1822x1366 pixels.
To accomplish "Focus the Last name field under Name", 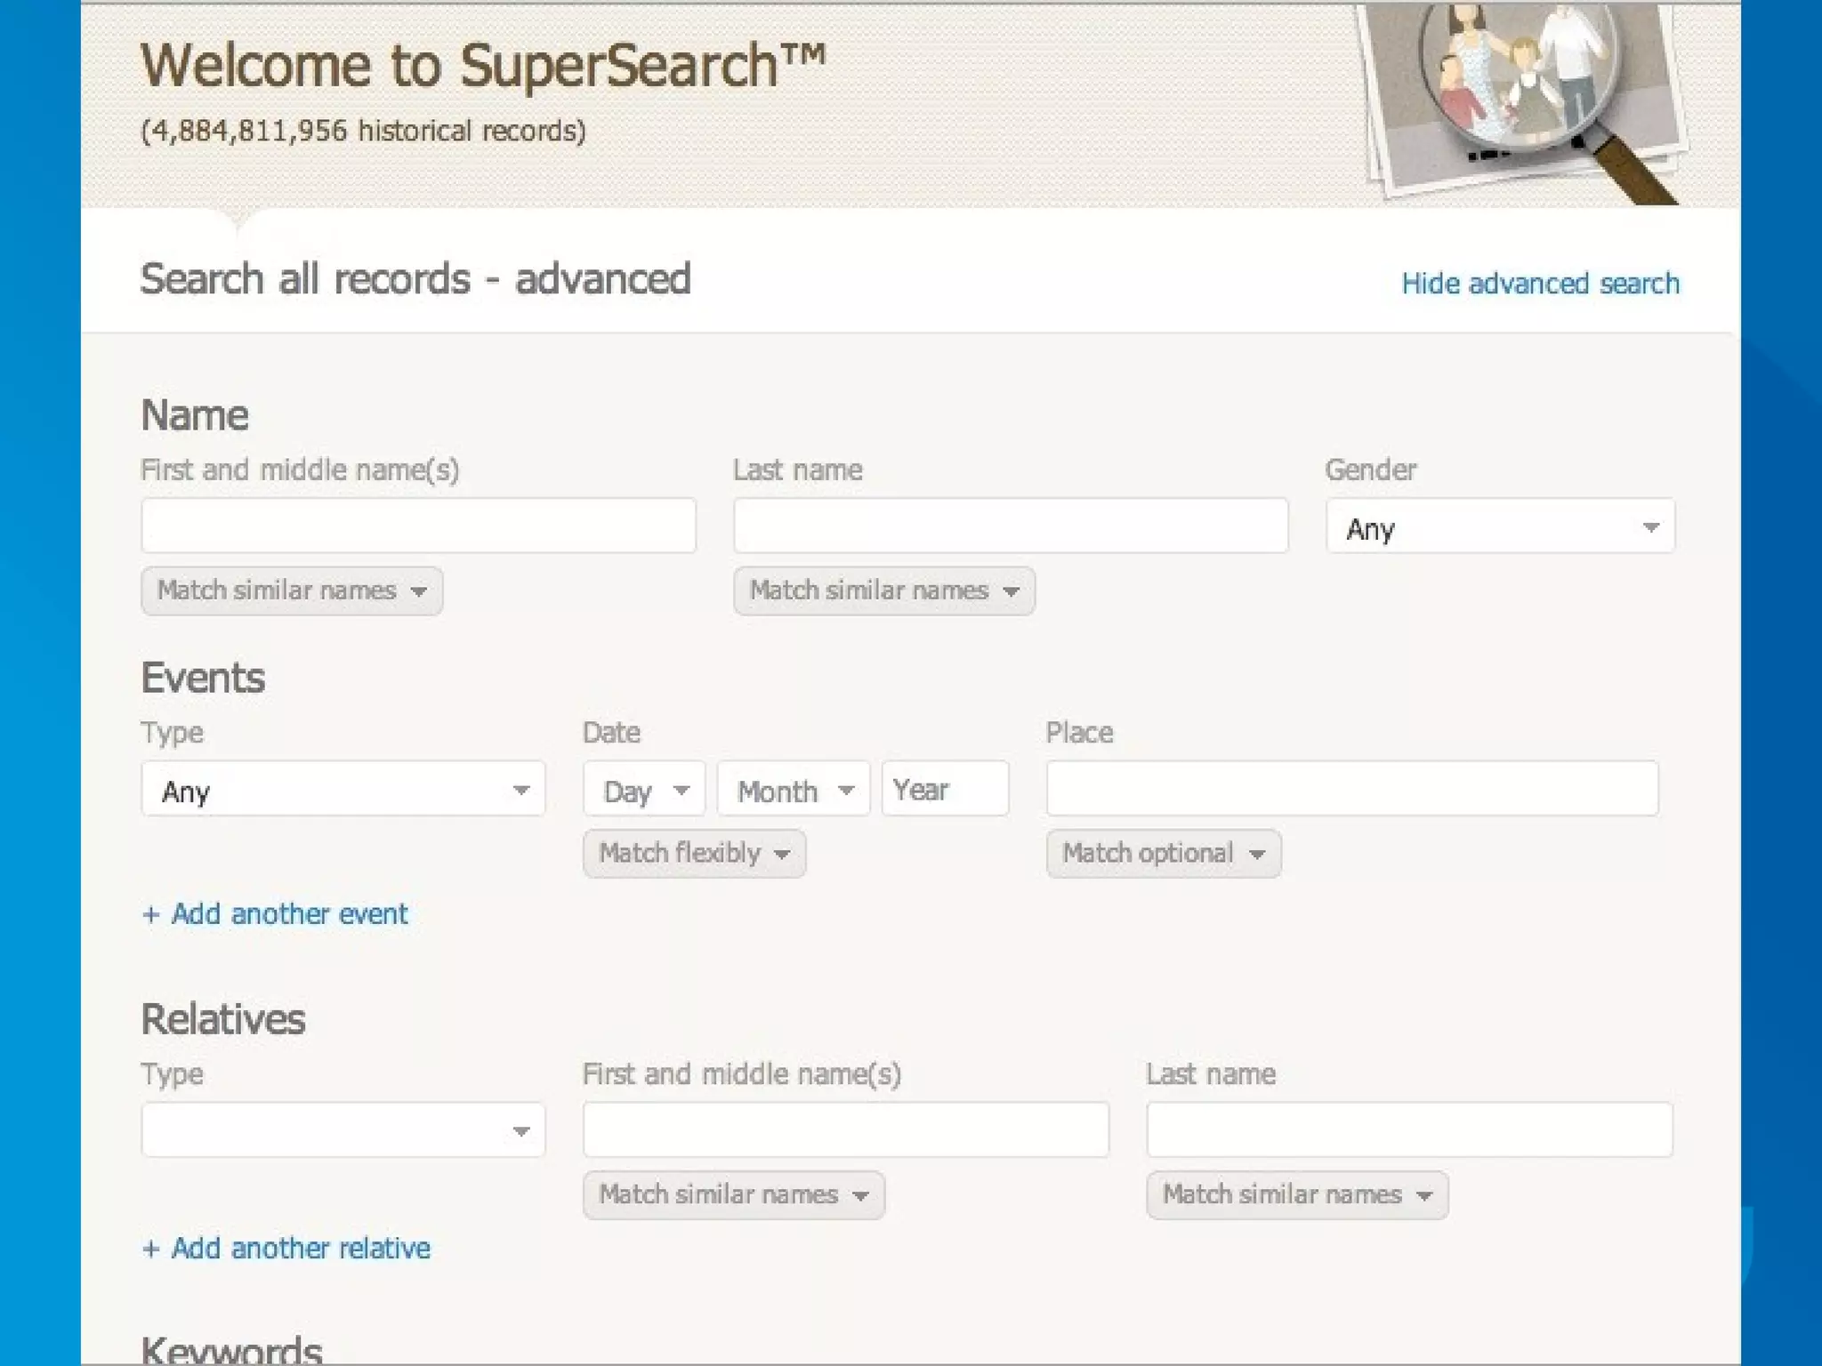I will tap(1011, 526).
